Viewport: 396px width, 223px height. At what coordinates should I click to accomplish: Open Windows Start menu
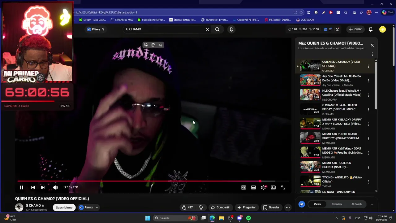[148, 218]
